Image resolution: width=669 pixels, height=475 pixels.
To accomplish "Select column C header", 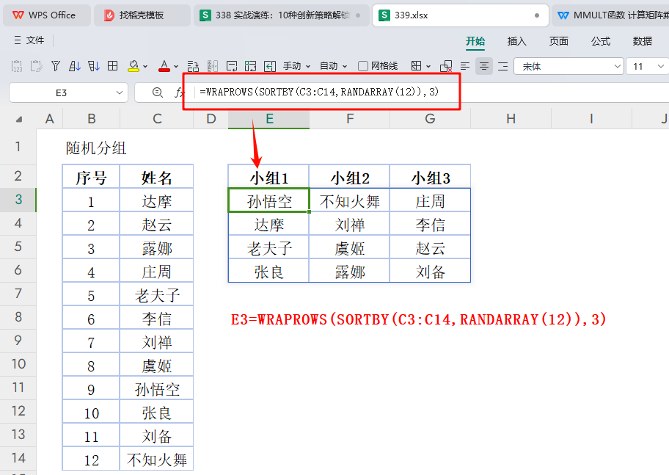I will tap(157, 119).
